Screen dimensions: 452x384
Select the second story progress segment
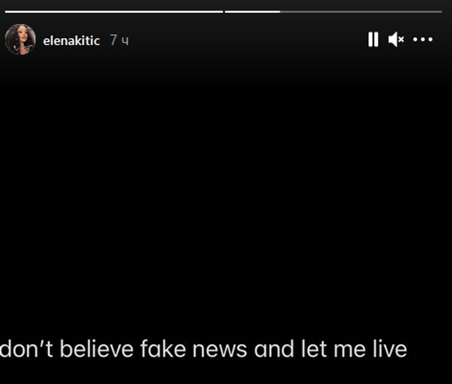pos(333,12)
